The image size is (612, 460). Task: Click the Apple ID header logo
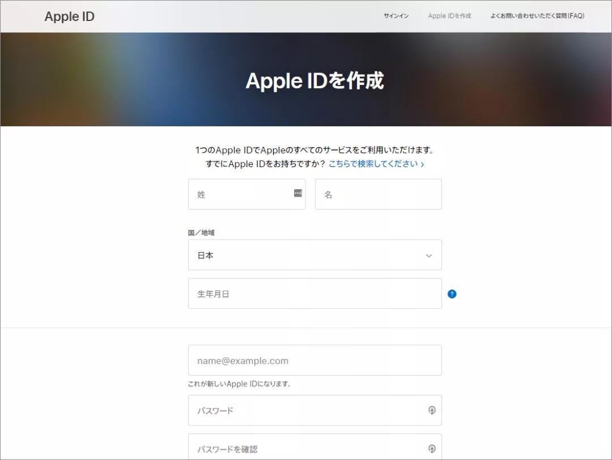(69, 16)
